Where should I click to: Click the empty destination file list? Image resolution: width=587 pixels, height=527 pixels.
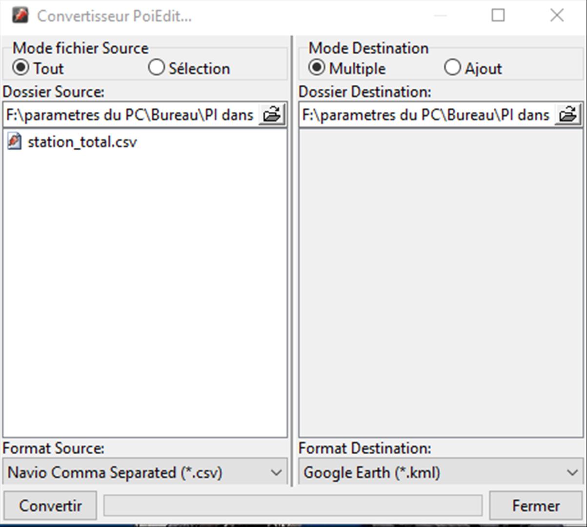(441, 283)
